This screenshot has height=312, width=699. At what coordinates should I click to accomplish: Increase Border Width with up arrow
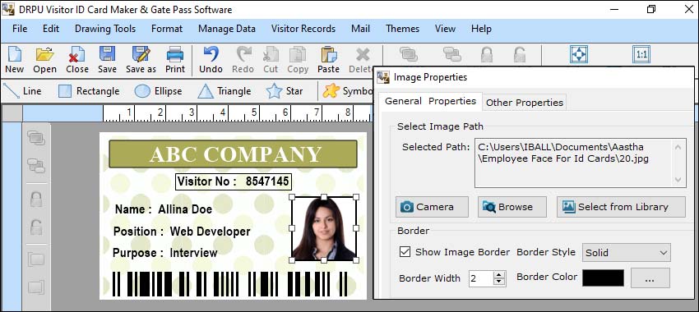(500, 274)
